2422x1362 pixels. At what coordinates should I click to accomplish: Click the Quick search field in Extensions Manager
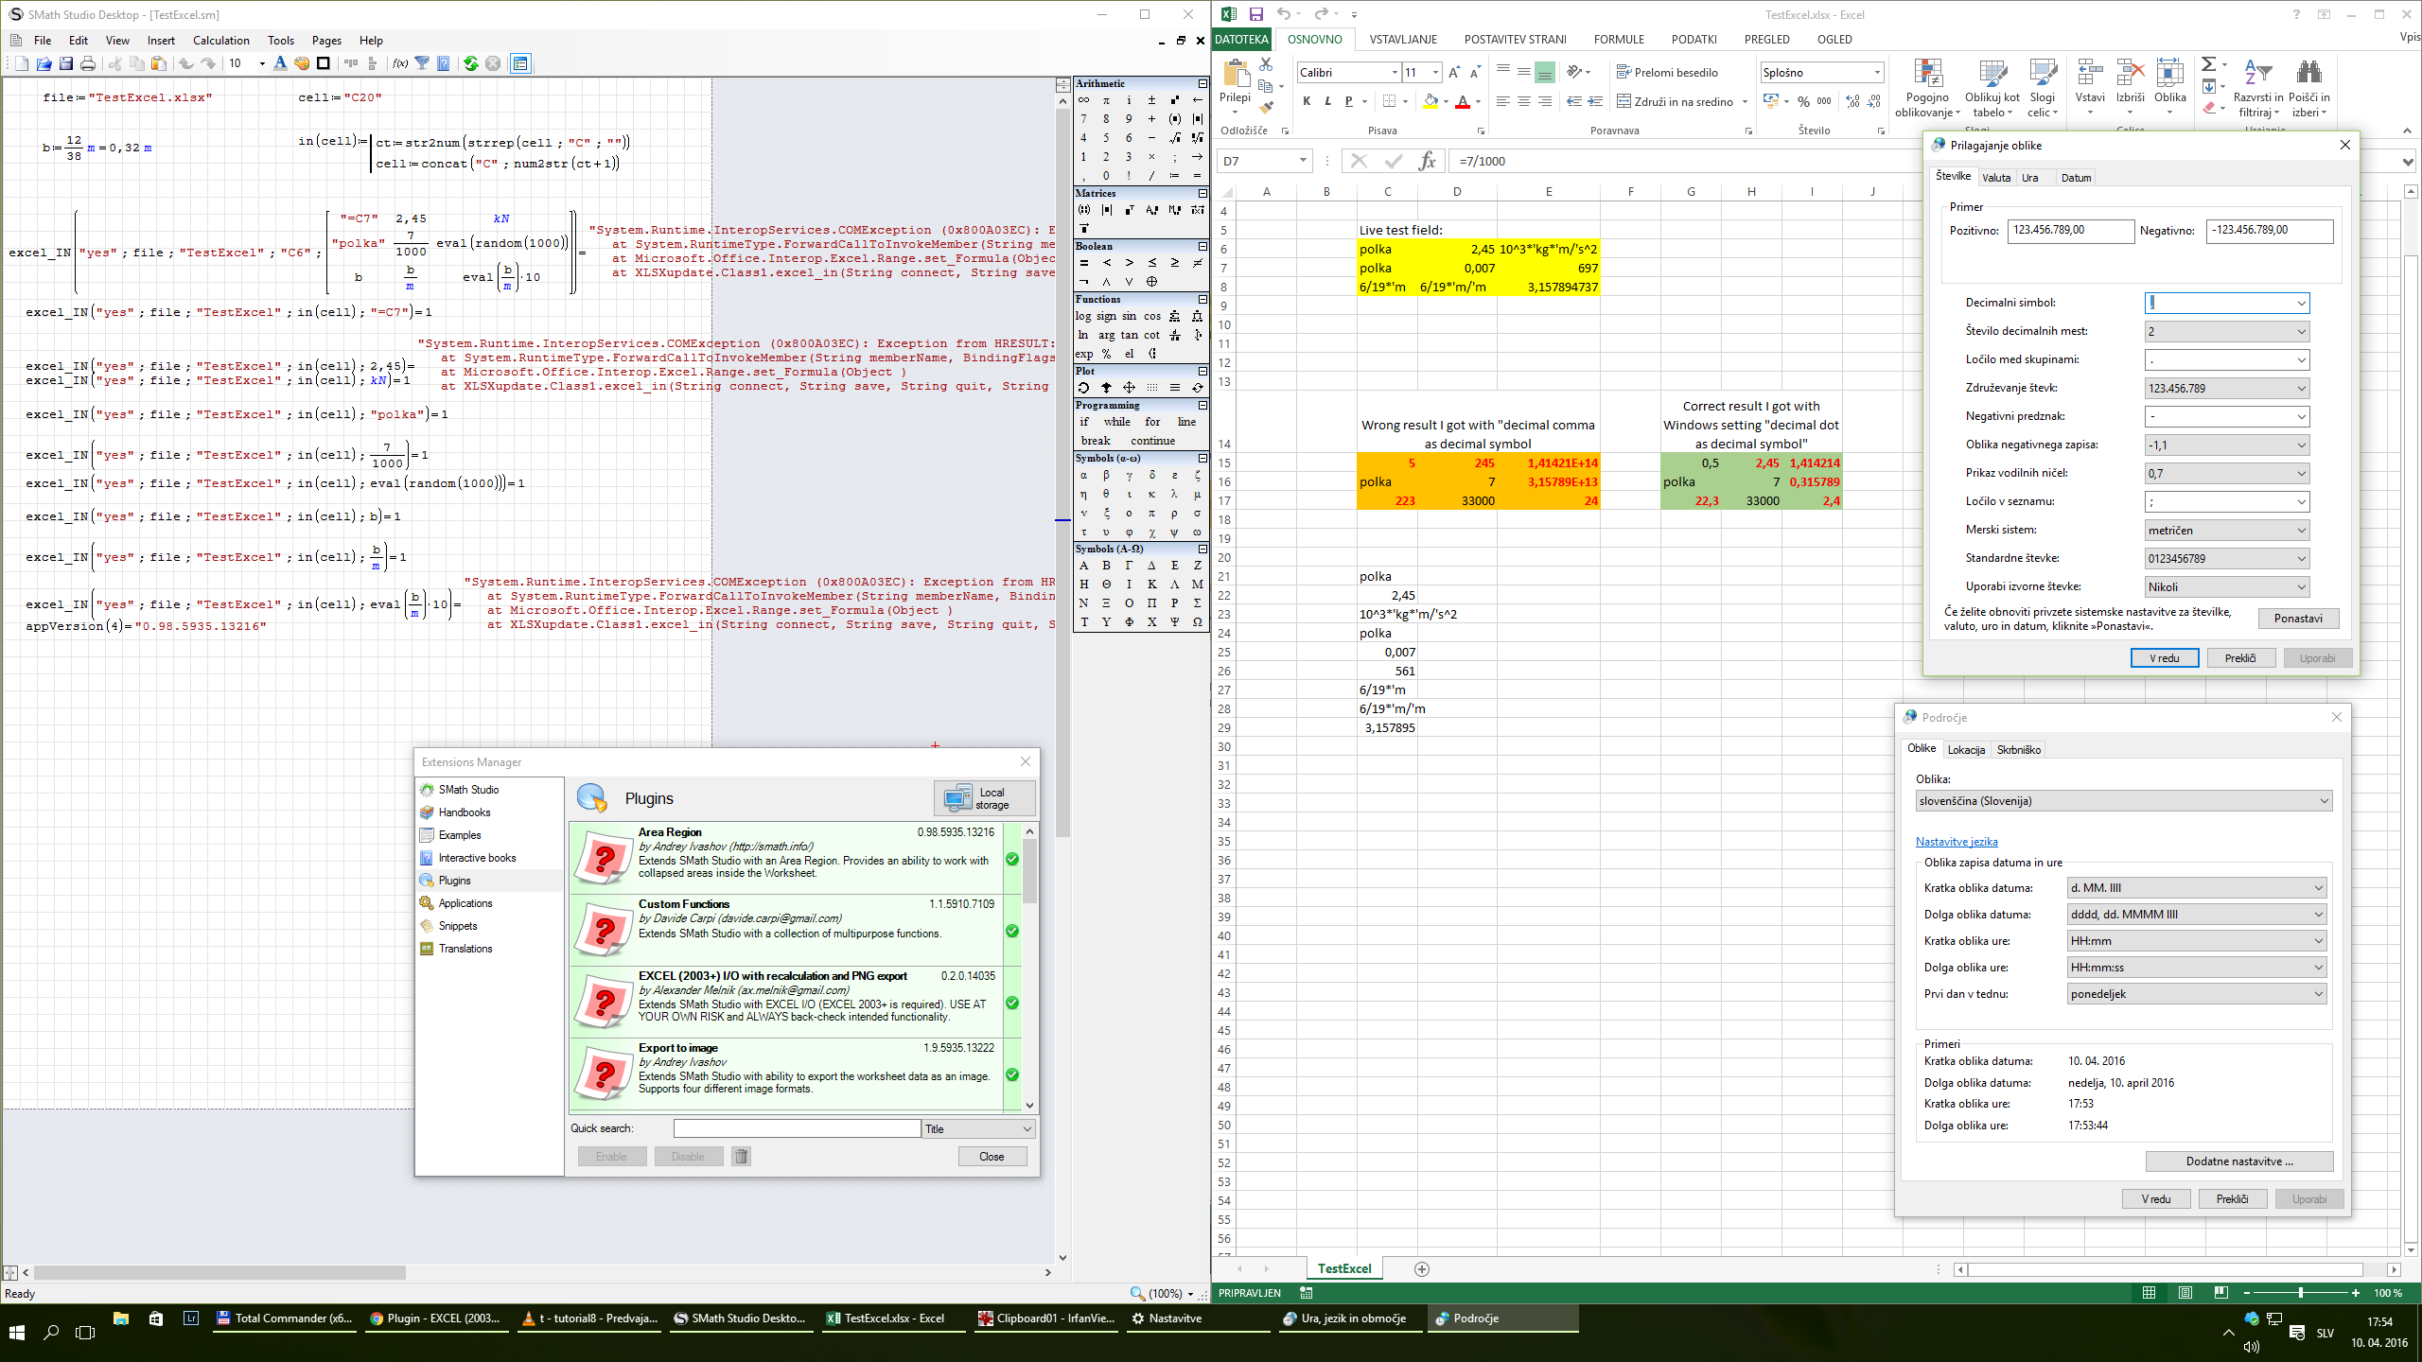795,1127
